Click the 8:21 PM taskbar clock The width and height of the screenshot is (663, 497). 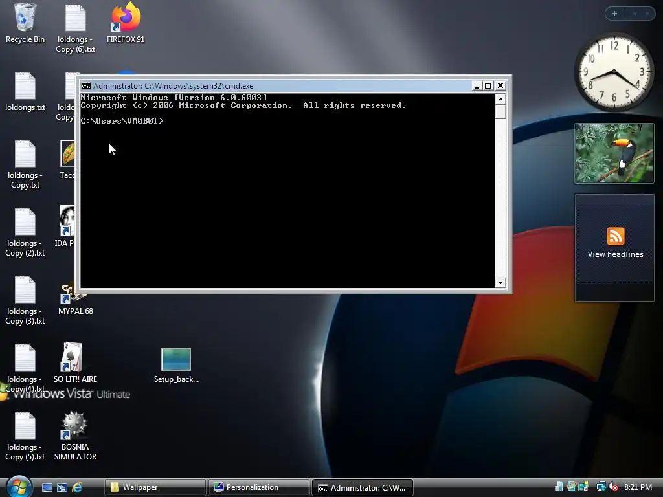(638, 487)
